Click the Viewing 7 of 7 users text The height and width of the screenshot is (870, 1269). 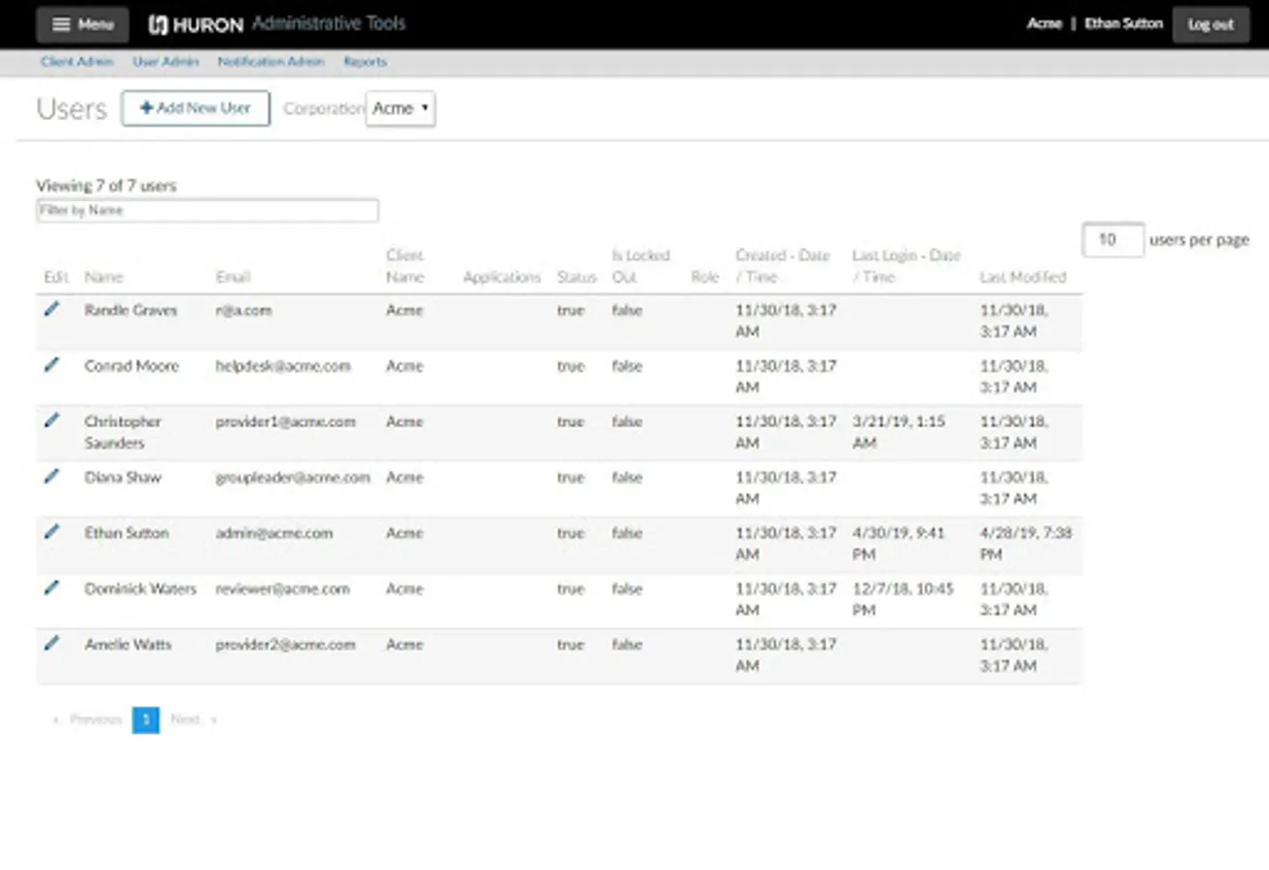[x=106, y=186]
